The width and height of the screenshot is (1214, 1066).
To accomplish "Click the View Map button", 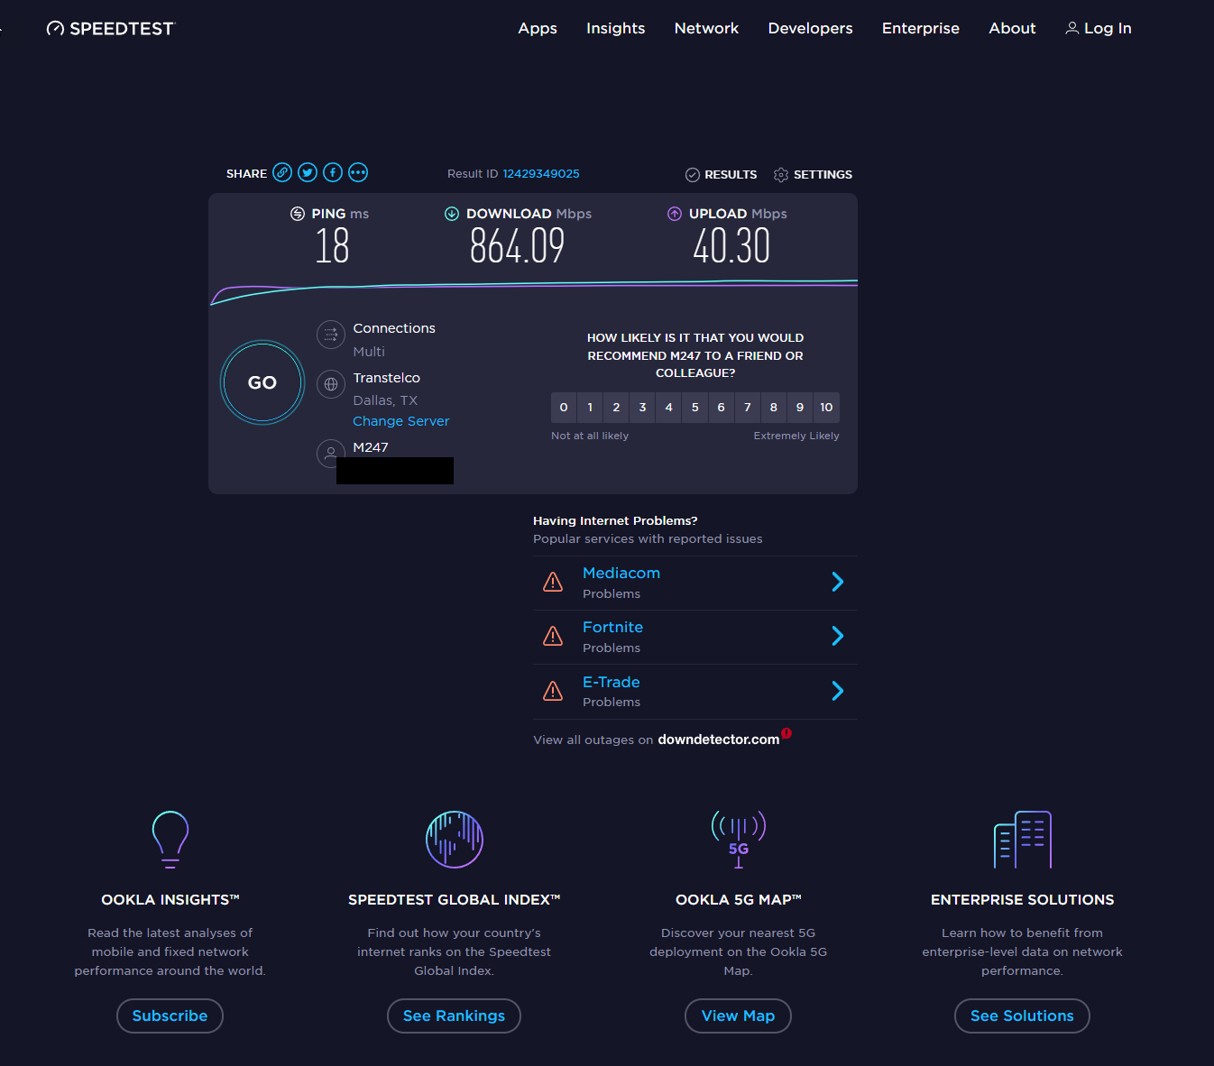I will (738, 1015).
